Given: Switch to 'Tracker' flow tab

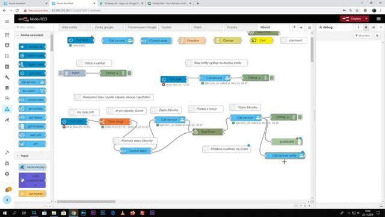Looking at the screenshot, I should click(174, 27).
